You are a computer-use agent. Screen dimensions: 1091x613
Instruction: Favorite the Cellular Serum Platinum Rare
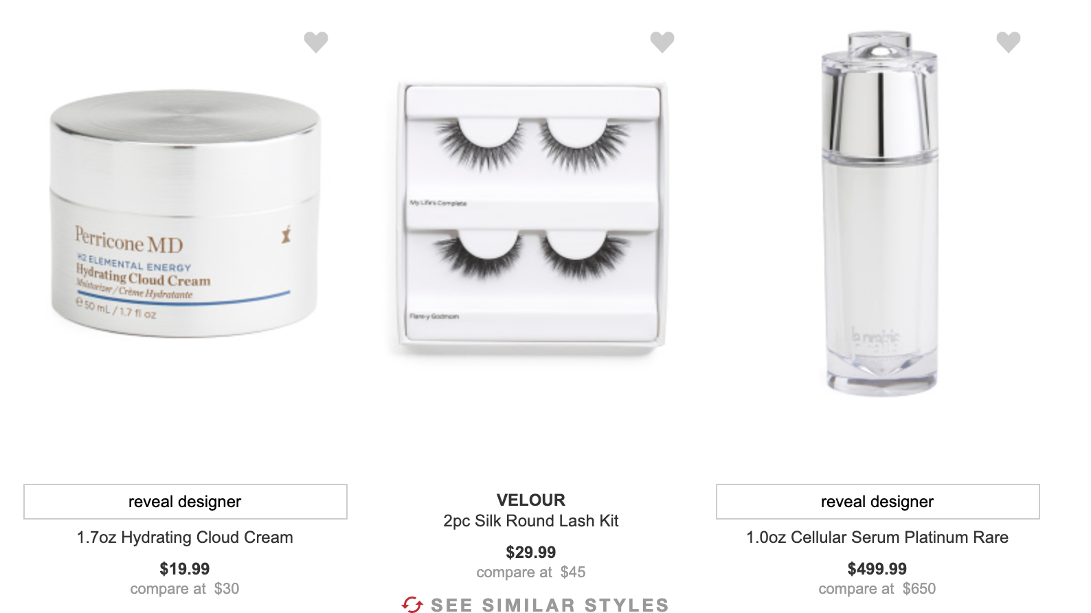1009,42
